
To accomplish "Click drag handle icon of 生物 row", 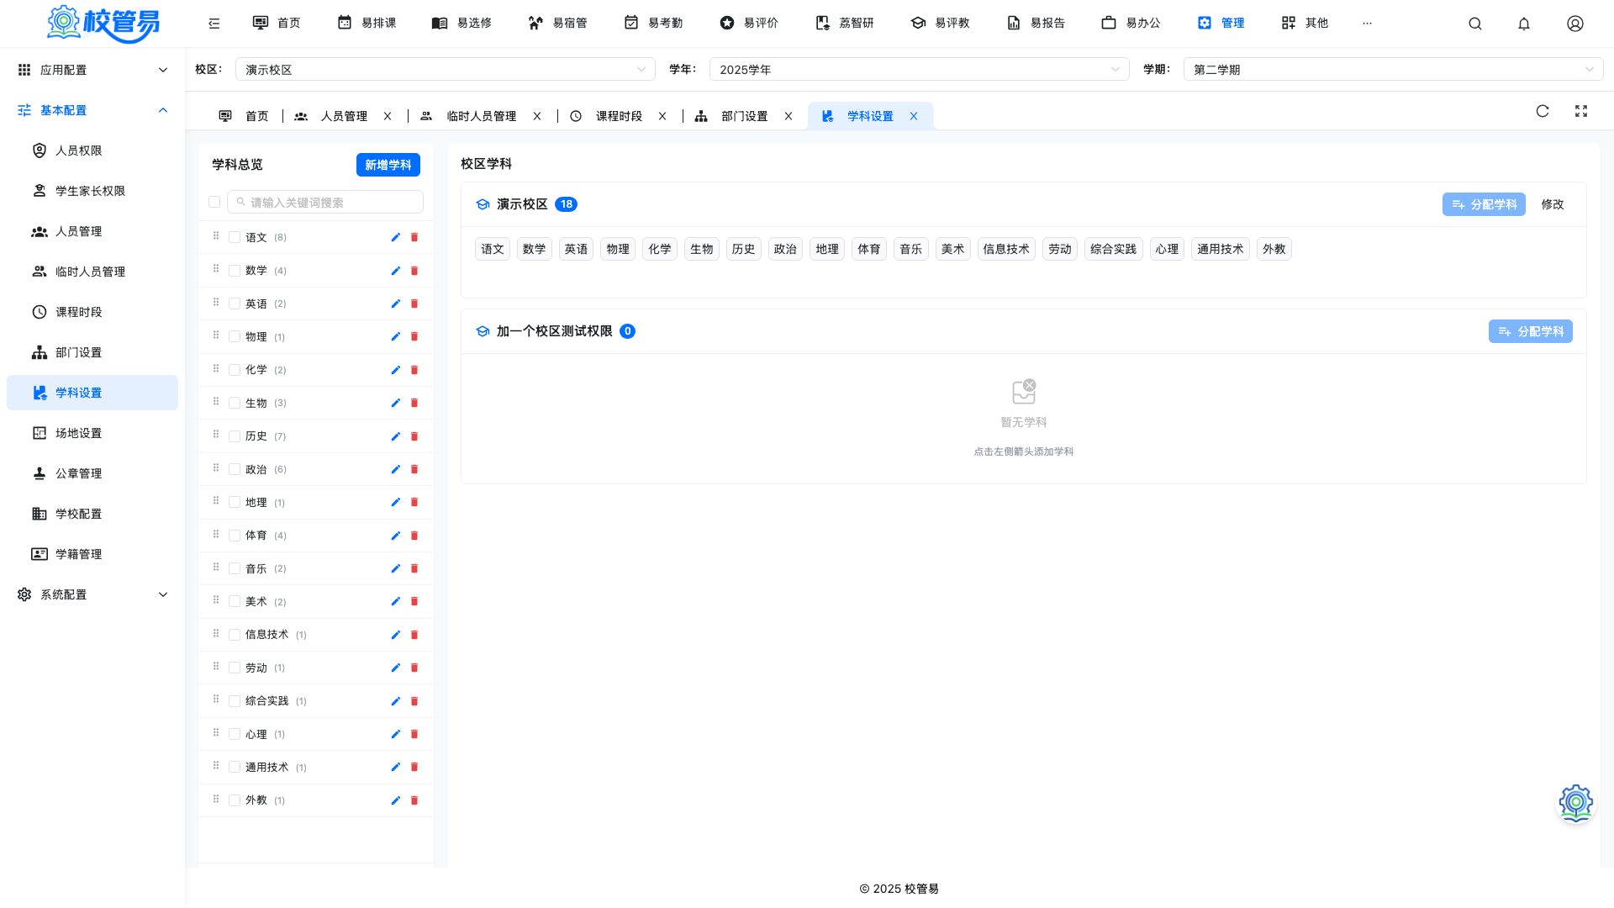I will pyautogui.click(x=216, y=402).
